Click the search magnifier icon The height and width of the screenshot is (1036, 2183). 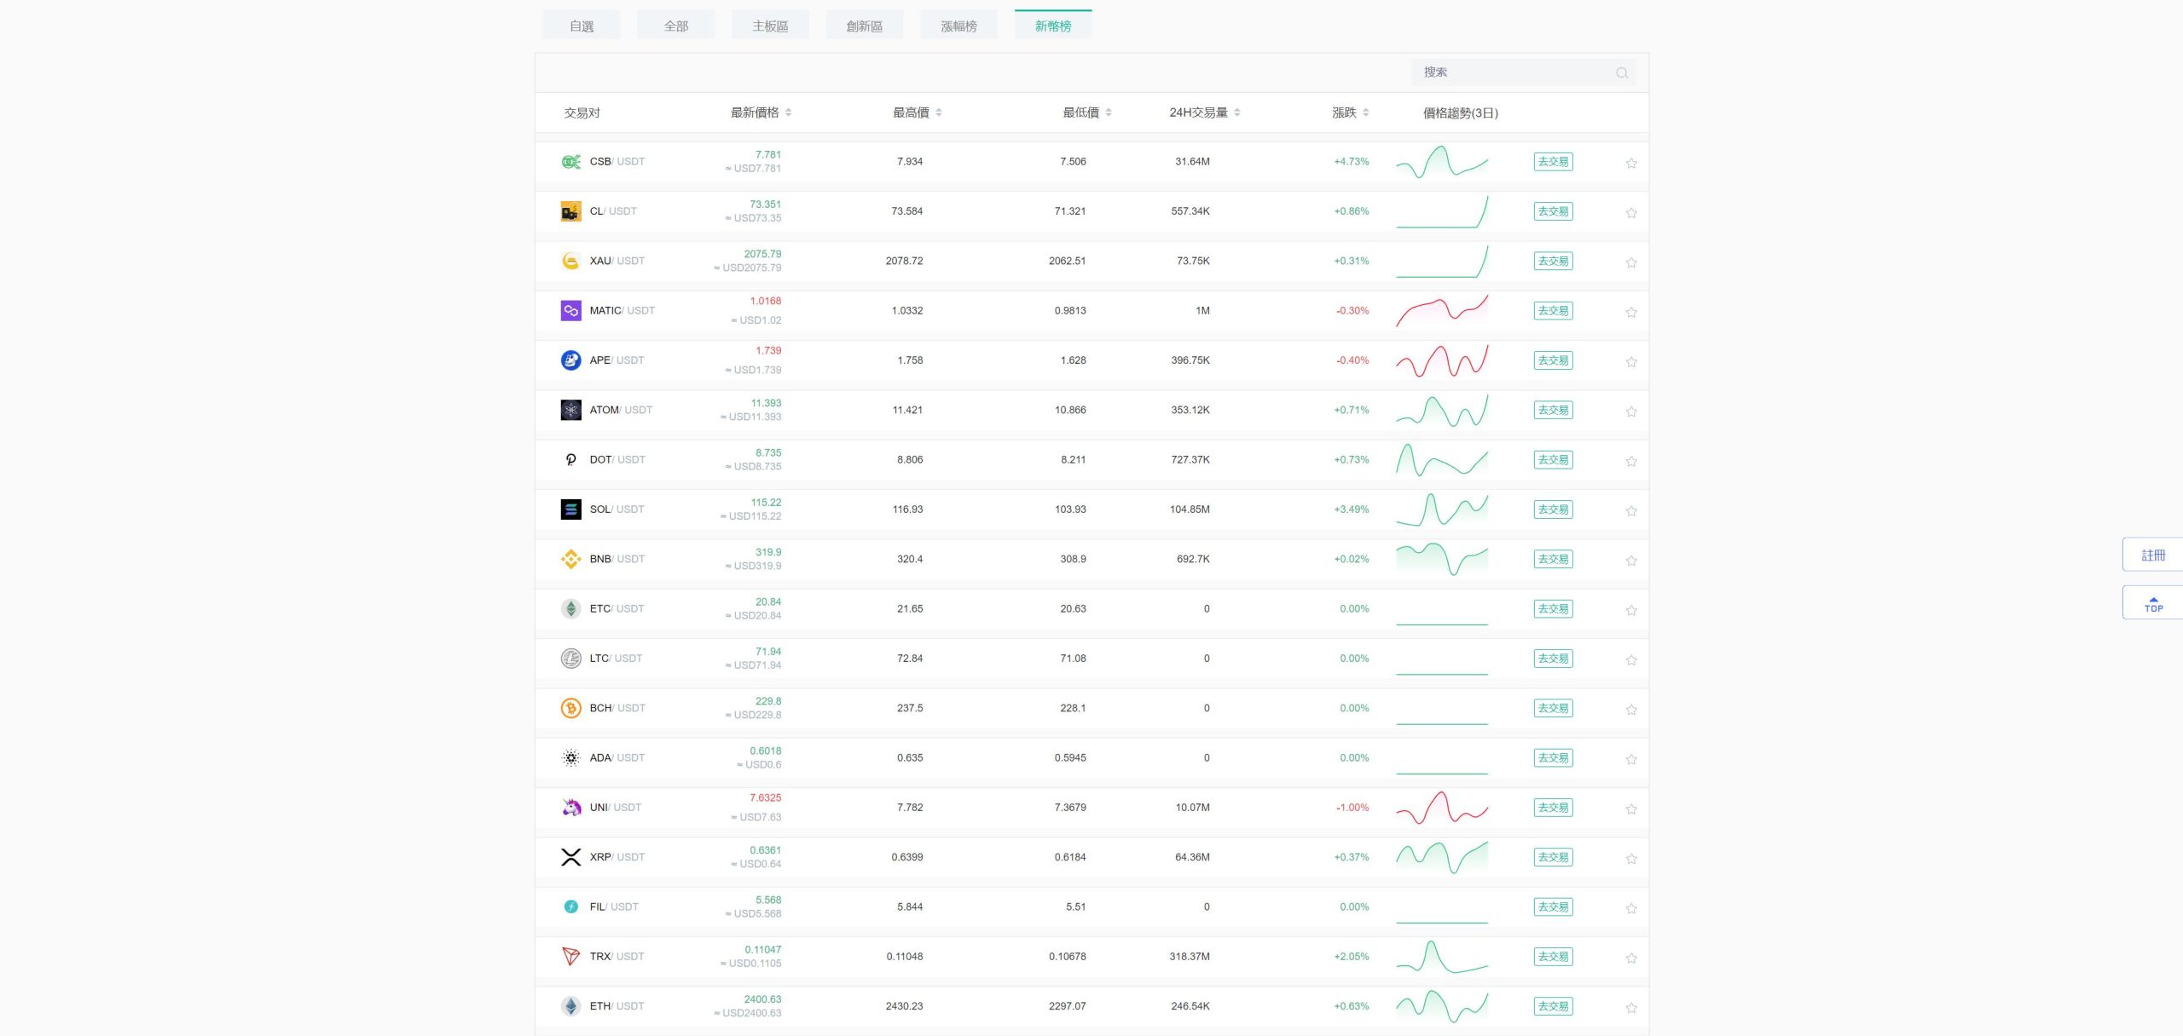1621,73
